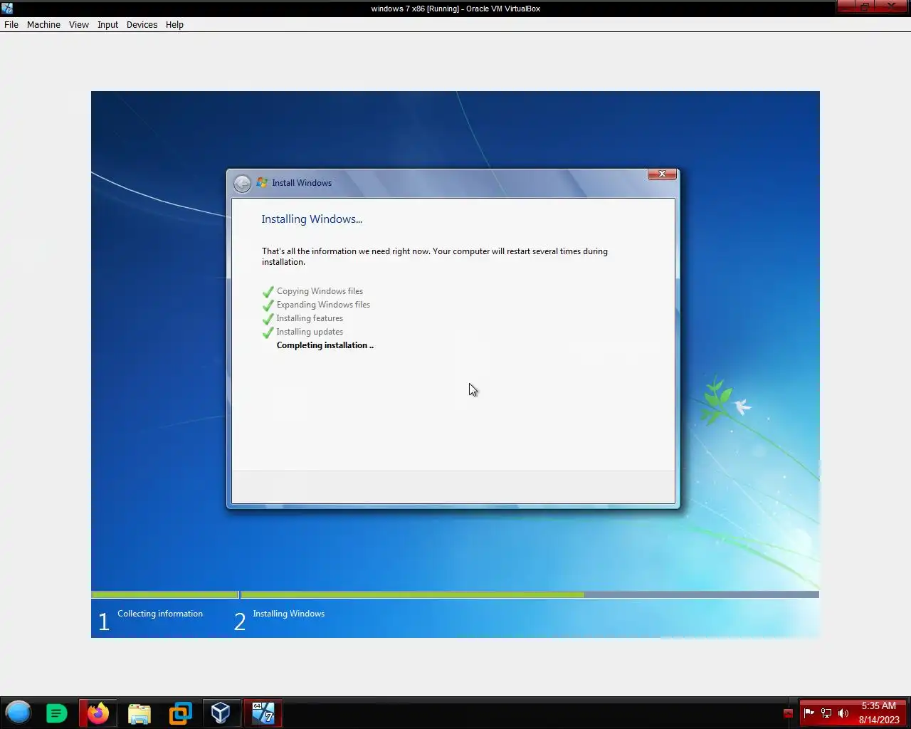
Task: Click the checkmark beside Copying Windows files
Action: point(268,292)
